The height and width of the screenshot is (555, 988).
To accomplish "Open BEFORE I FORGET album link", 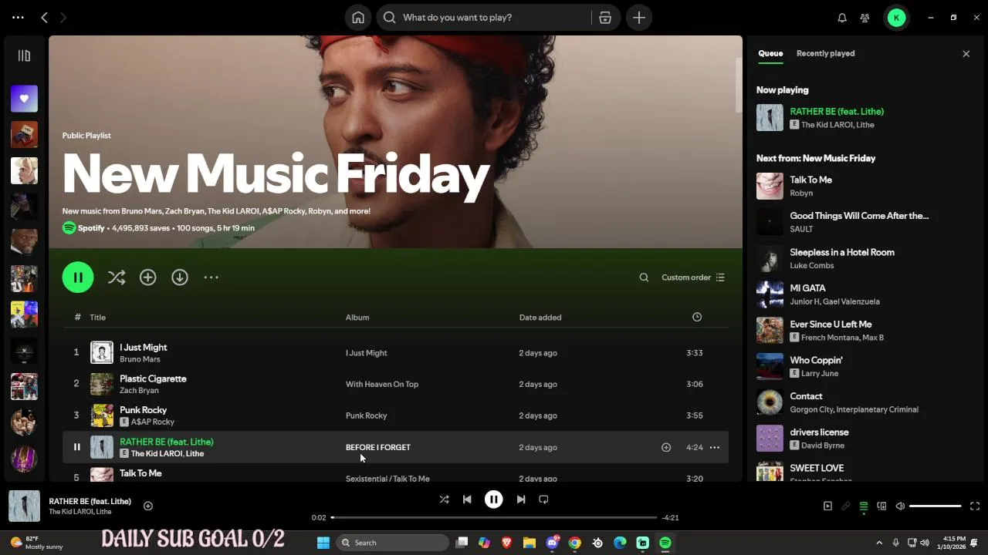I will tap(378, 447).
